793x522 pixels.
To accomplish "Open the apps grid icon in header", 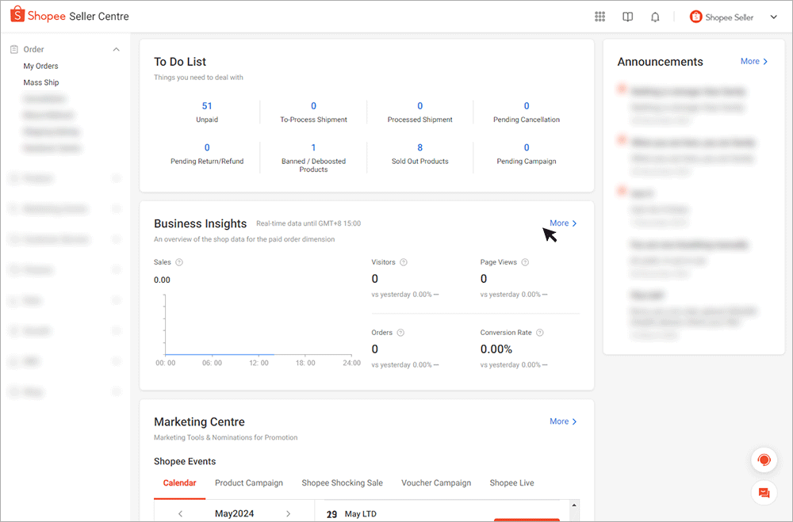I will tap(600, 17).
